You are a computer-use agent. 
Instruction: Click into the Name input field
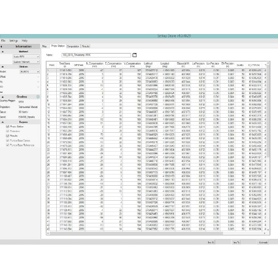pos(96,55)
